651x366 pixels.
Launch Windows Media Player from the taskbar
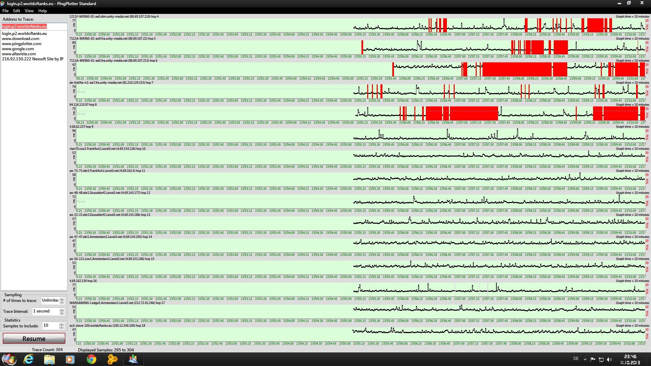coord(70,359)
